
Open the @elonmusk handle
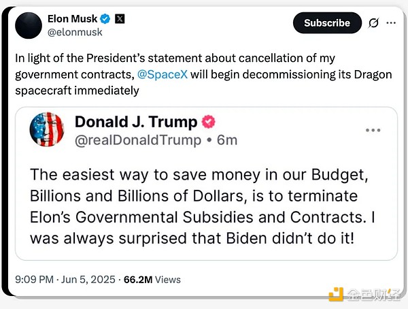[73, 31]
